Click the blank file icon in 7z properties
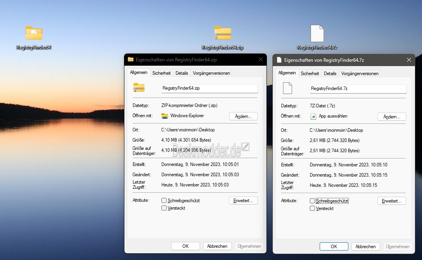422x260 pixels. point(287,88)
